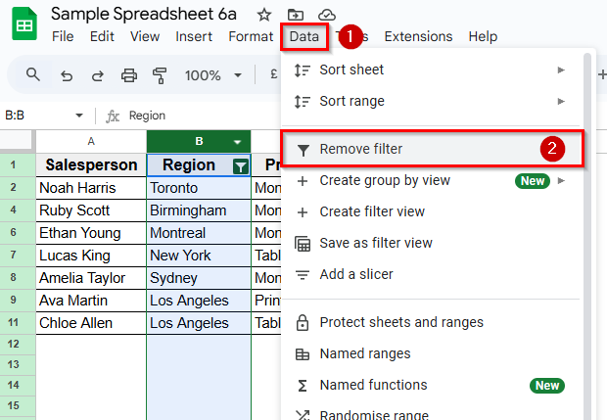
Task: Open the name box dropdown arrow
Action: [x=80, y=116]
